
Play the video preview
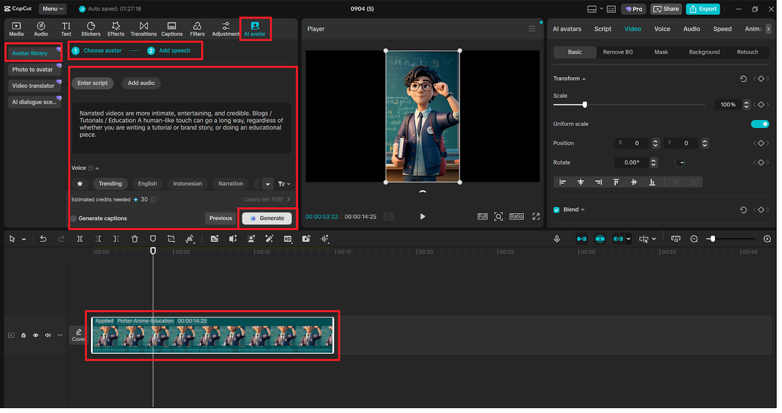[x=422, y=216]
